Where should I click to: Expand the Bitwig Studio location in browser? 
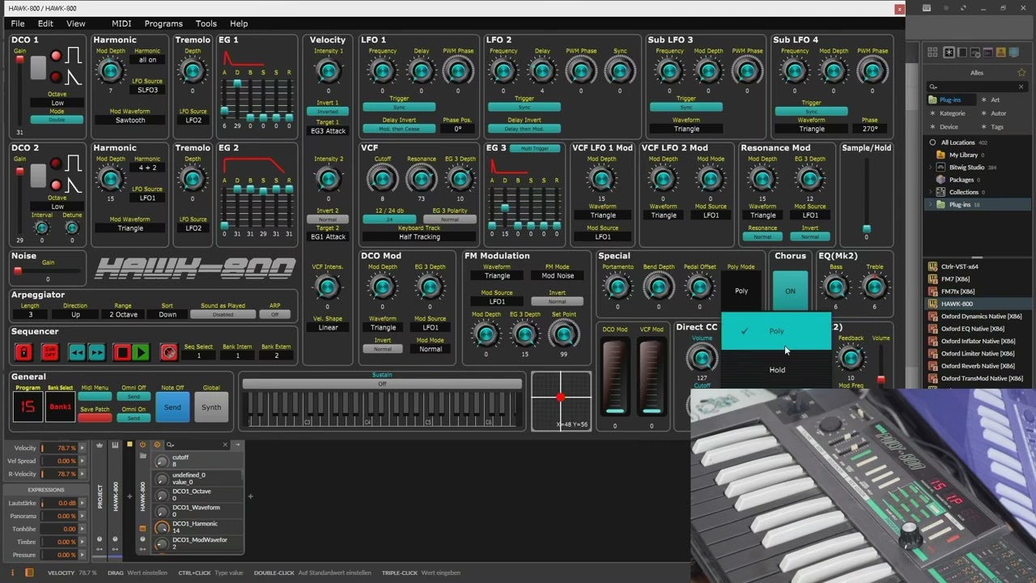click(932, 168)
